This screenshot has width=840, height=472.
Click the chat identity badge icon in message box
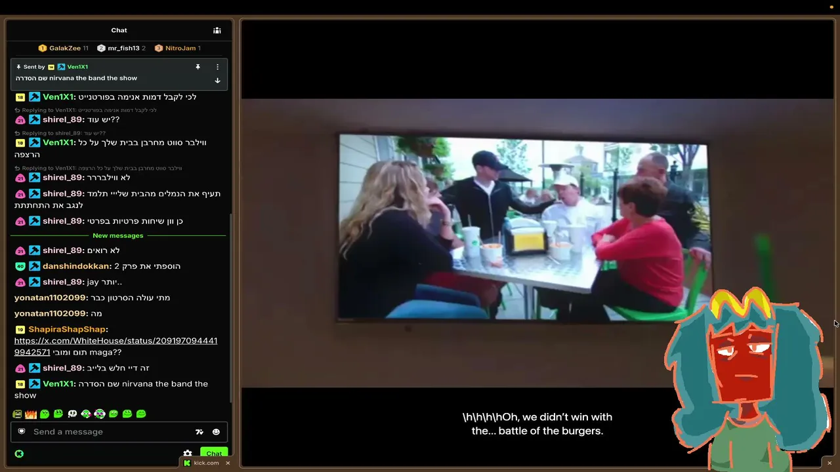click(x=22, y=431)
